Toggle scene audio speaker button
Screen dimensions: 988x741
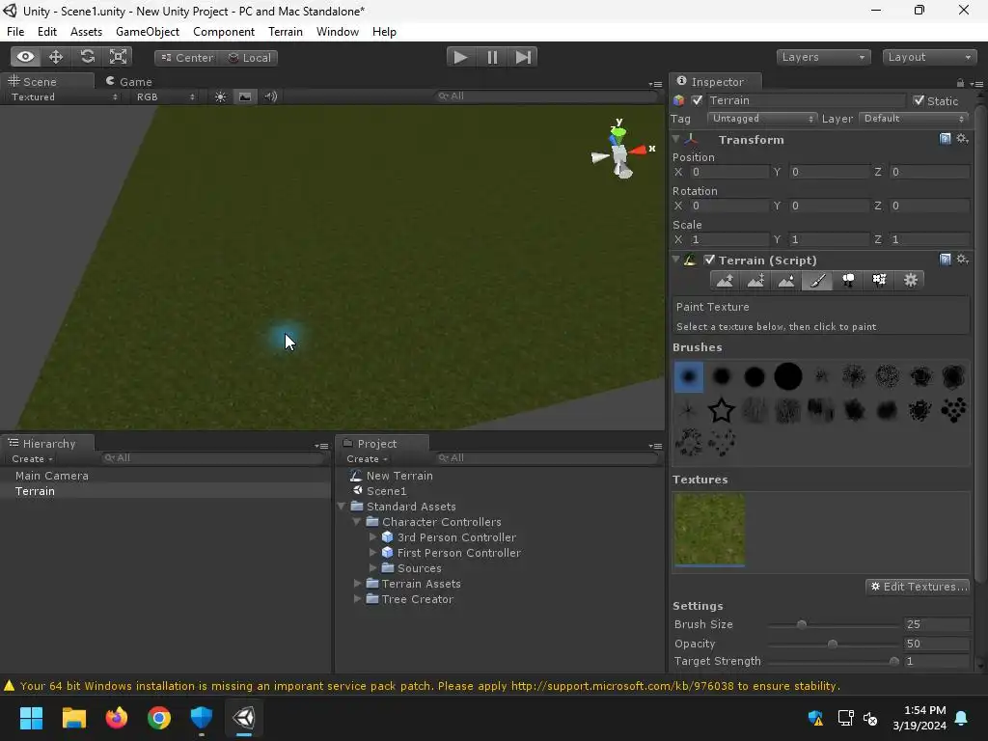(x=271, y=96)
